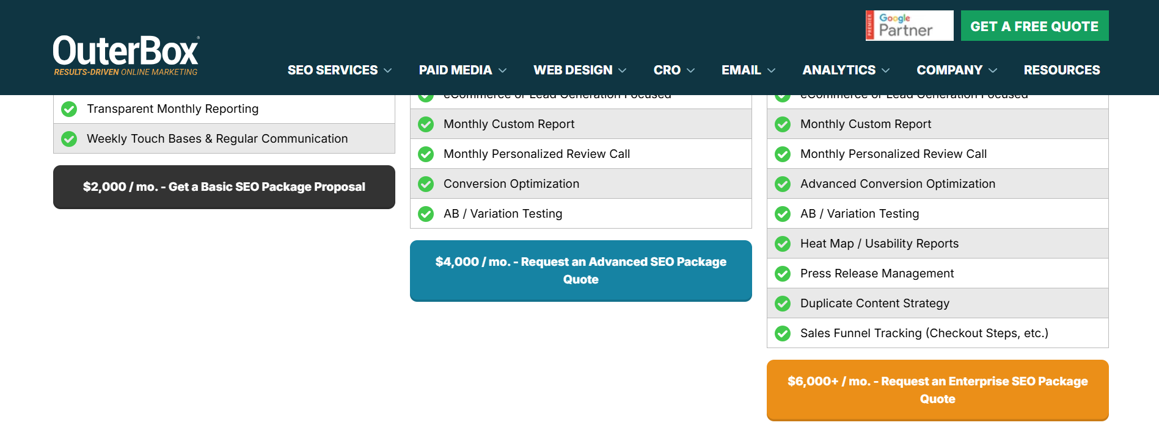Click checkmark beside Heat Map / Usability Reports

click(783, 244)
